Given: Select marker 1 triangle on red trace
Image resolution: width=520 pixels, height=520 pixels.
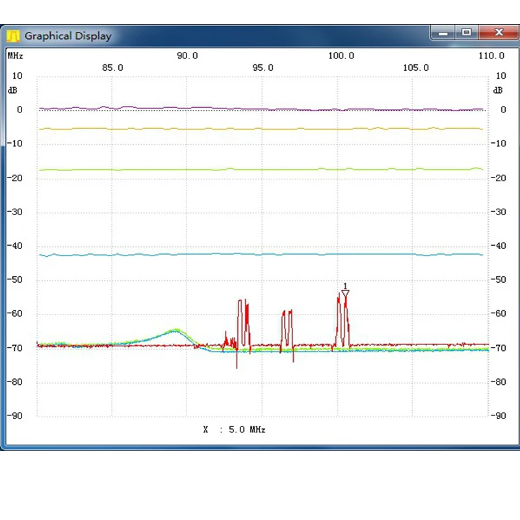Looking at the screenshot, I should coord(345,293).
